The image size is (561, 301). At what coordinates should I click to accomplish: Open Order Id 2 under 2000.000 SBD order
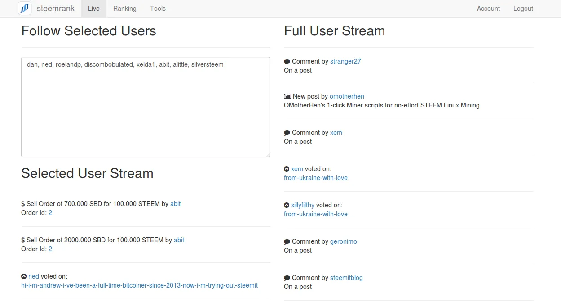[50, 249]
